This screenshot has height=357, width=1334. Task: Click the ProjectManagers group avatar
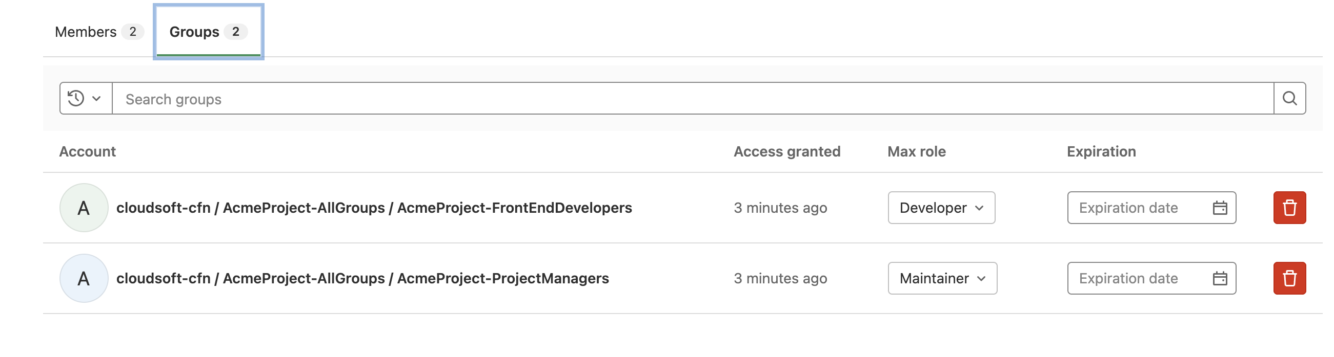click(84, 278)
